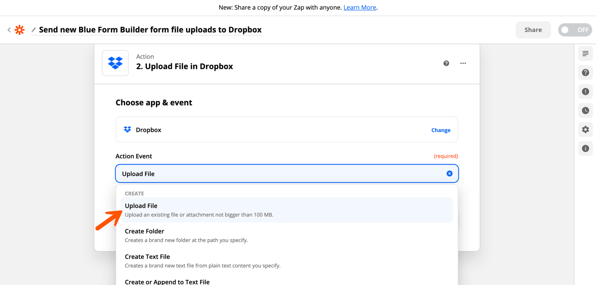
Task: Open the Issues alert icon in the sidebar
Action: (585, 91)
